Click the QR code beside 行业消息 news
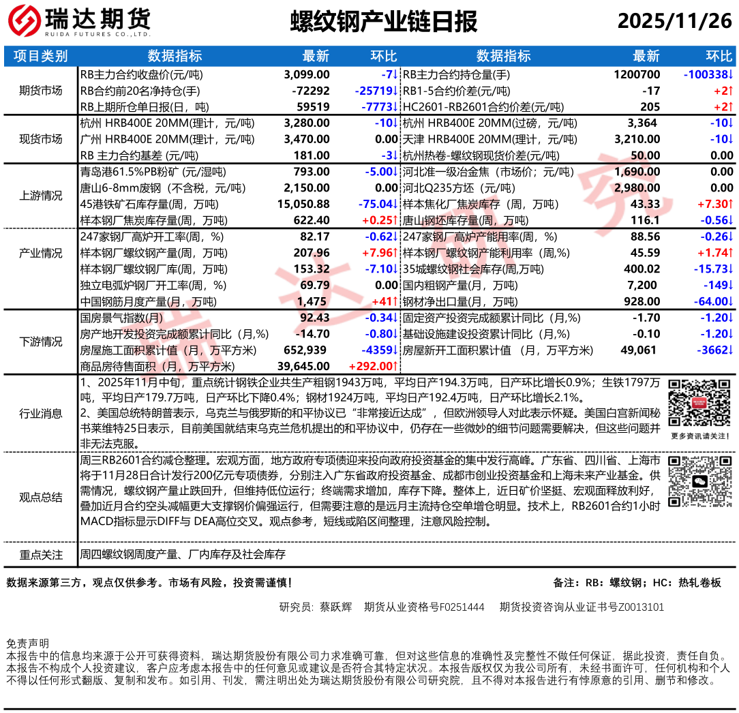Image resolution: width=739 pixels, height=713 pixels. click(x=700, y=404)
